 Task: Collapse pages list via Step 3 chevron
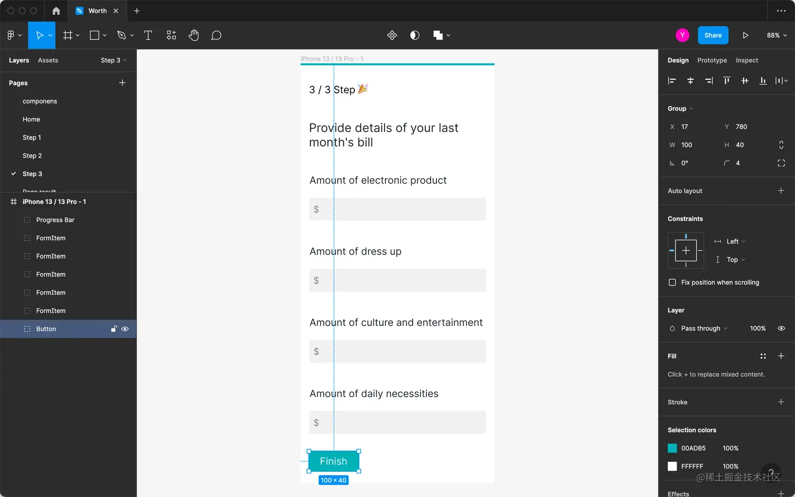125,60
